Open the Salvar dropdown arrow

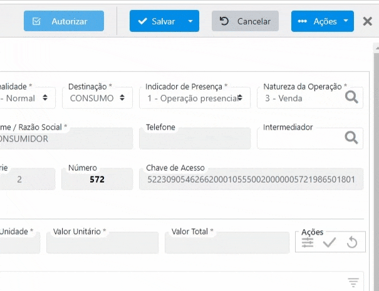(190, 21)
